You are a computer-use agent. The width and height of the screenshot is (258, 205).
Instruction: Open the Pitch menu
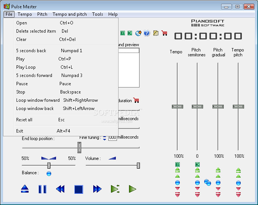42,14
